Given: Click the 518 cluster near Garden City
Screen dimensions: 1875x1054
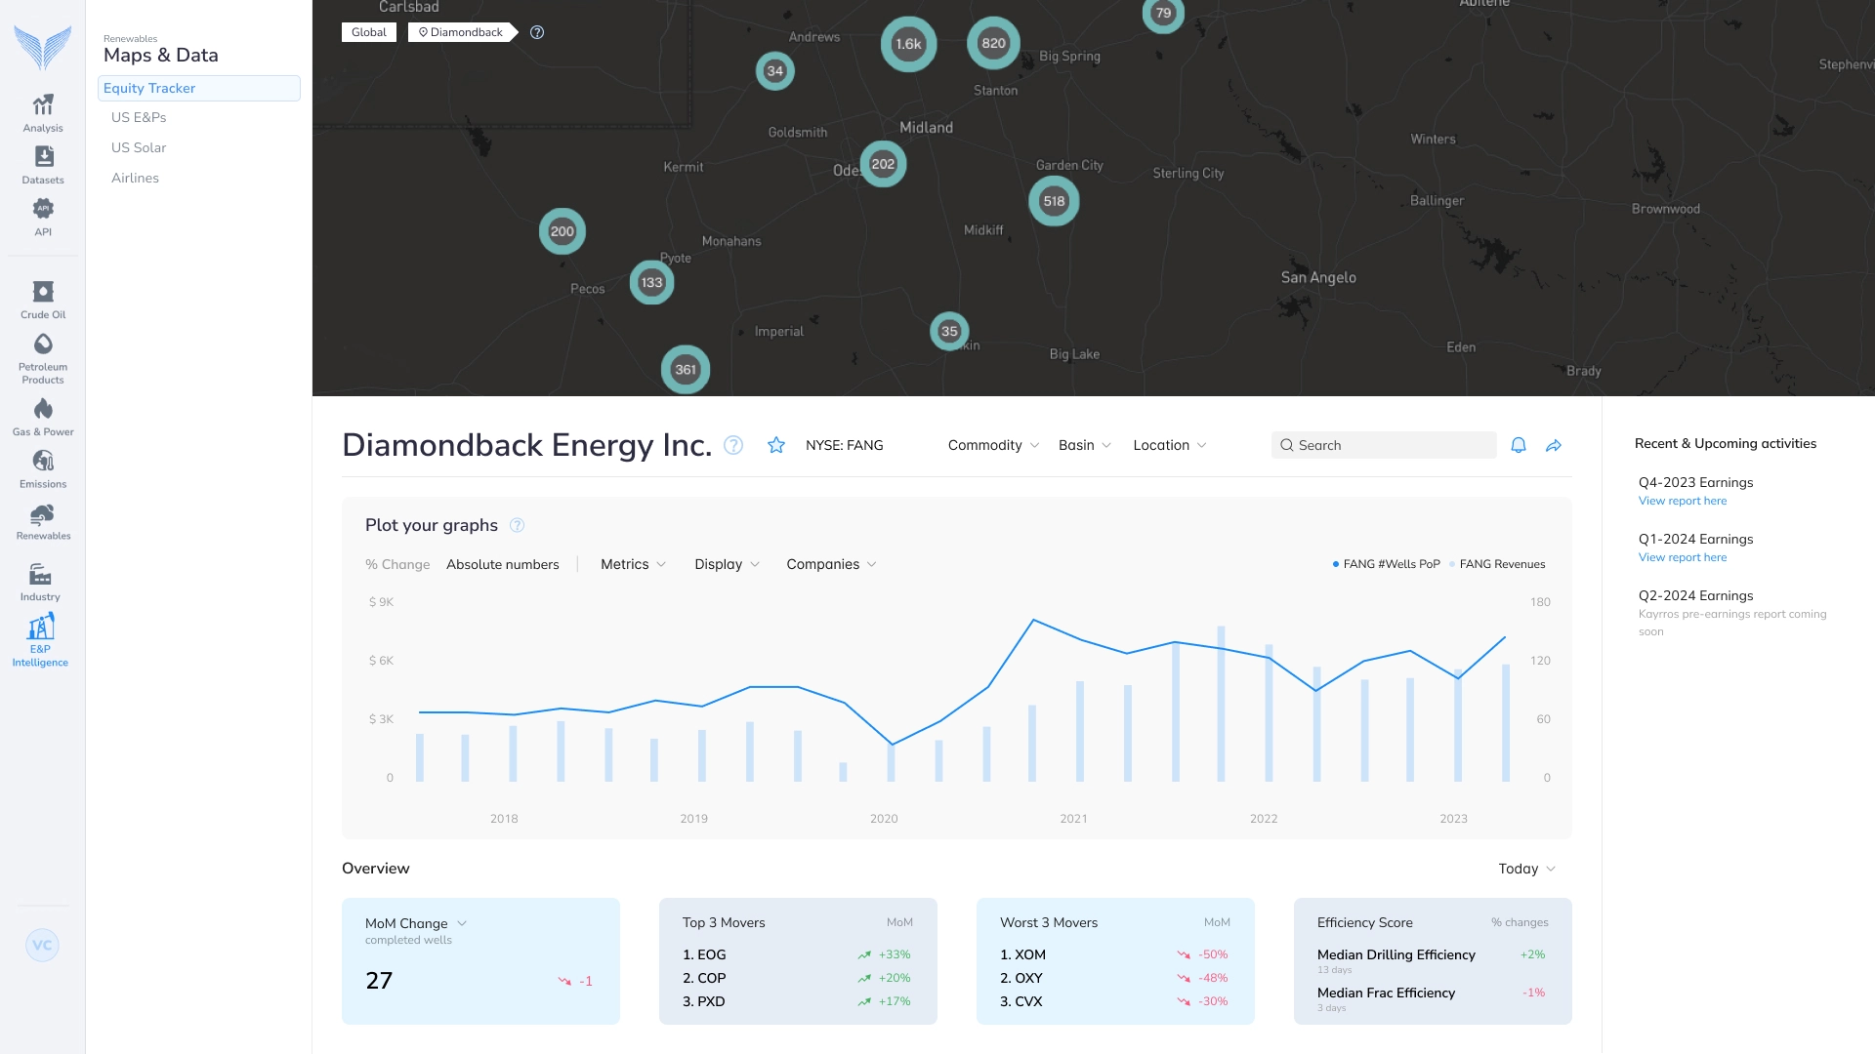Looking at the screenshot, I should [x=1054, y=201].
